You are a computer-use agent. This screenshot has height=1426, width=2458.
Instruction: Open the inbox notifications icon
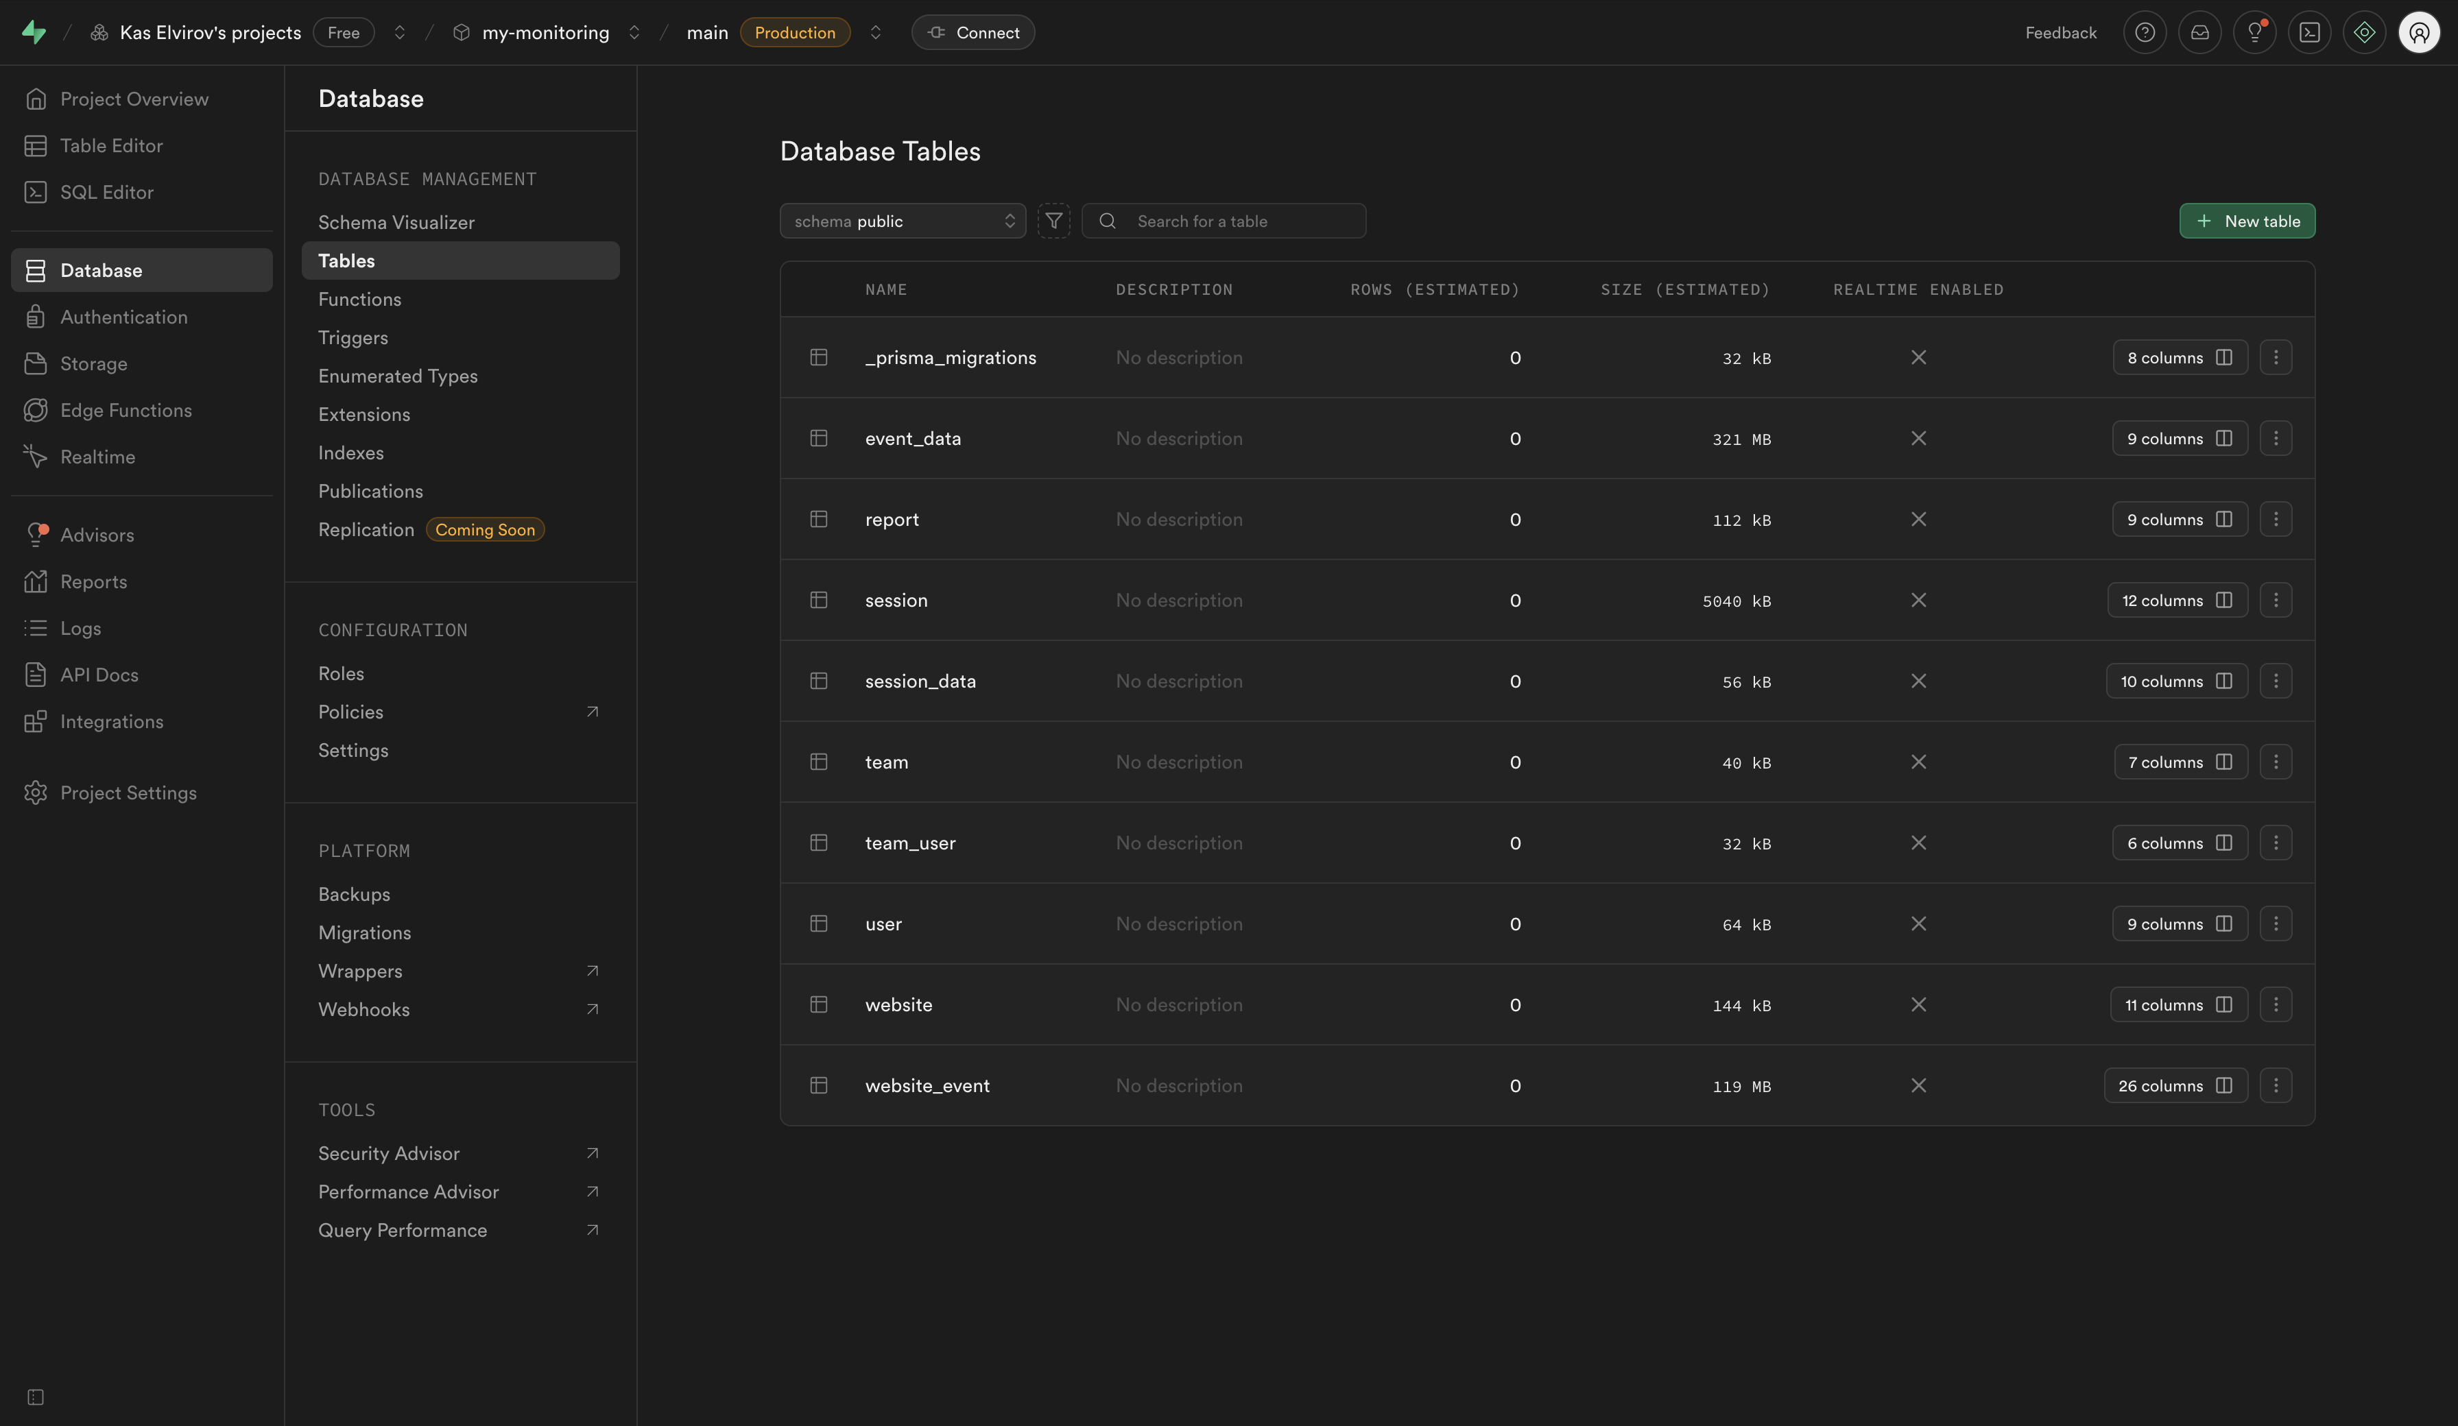coord(2199,32)
